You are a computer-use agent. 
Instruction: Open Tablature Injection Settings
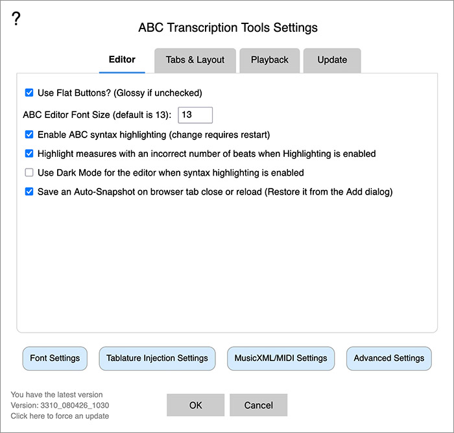click(157, 358)
